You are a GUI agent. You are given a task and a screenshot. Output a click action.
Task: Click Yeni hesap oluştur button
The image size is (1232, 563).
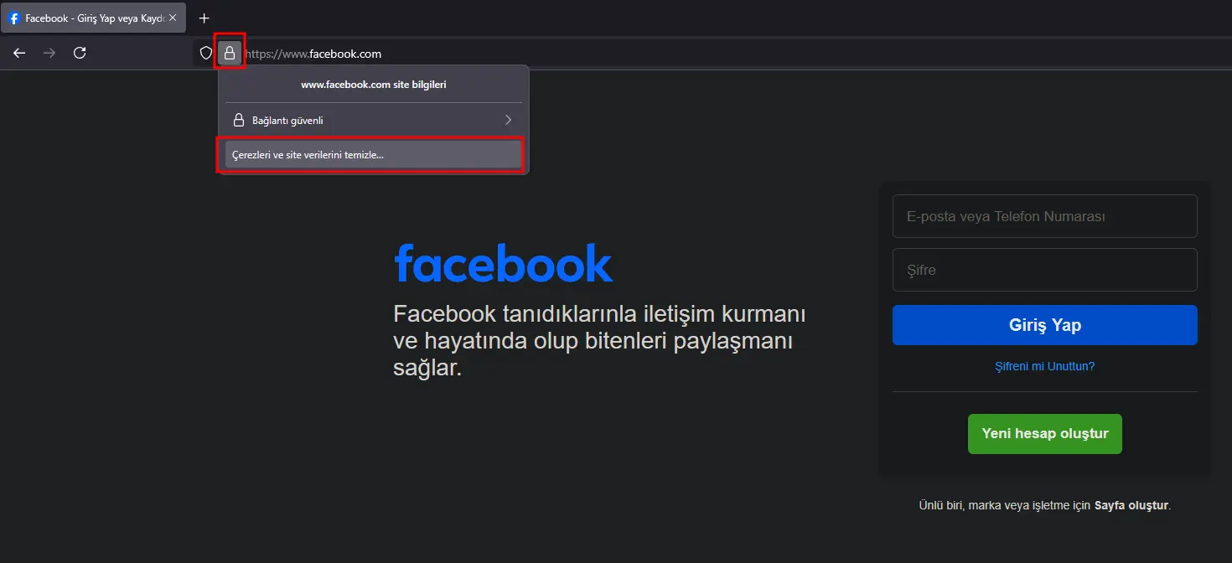coord(1045,434)
